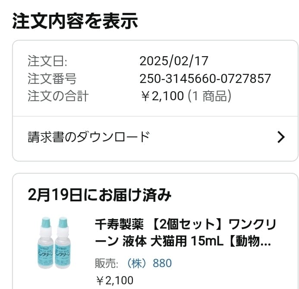Select the 注文の合計 label
The height and width of the screenshot is (289, 299).
click(x=58, y=96)
